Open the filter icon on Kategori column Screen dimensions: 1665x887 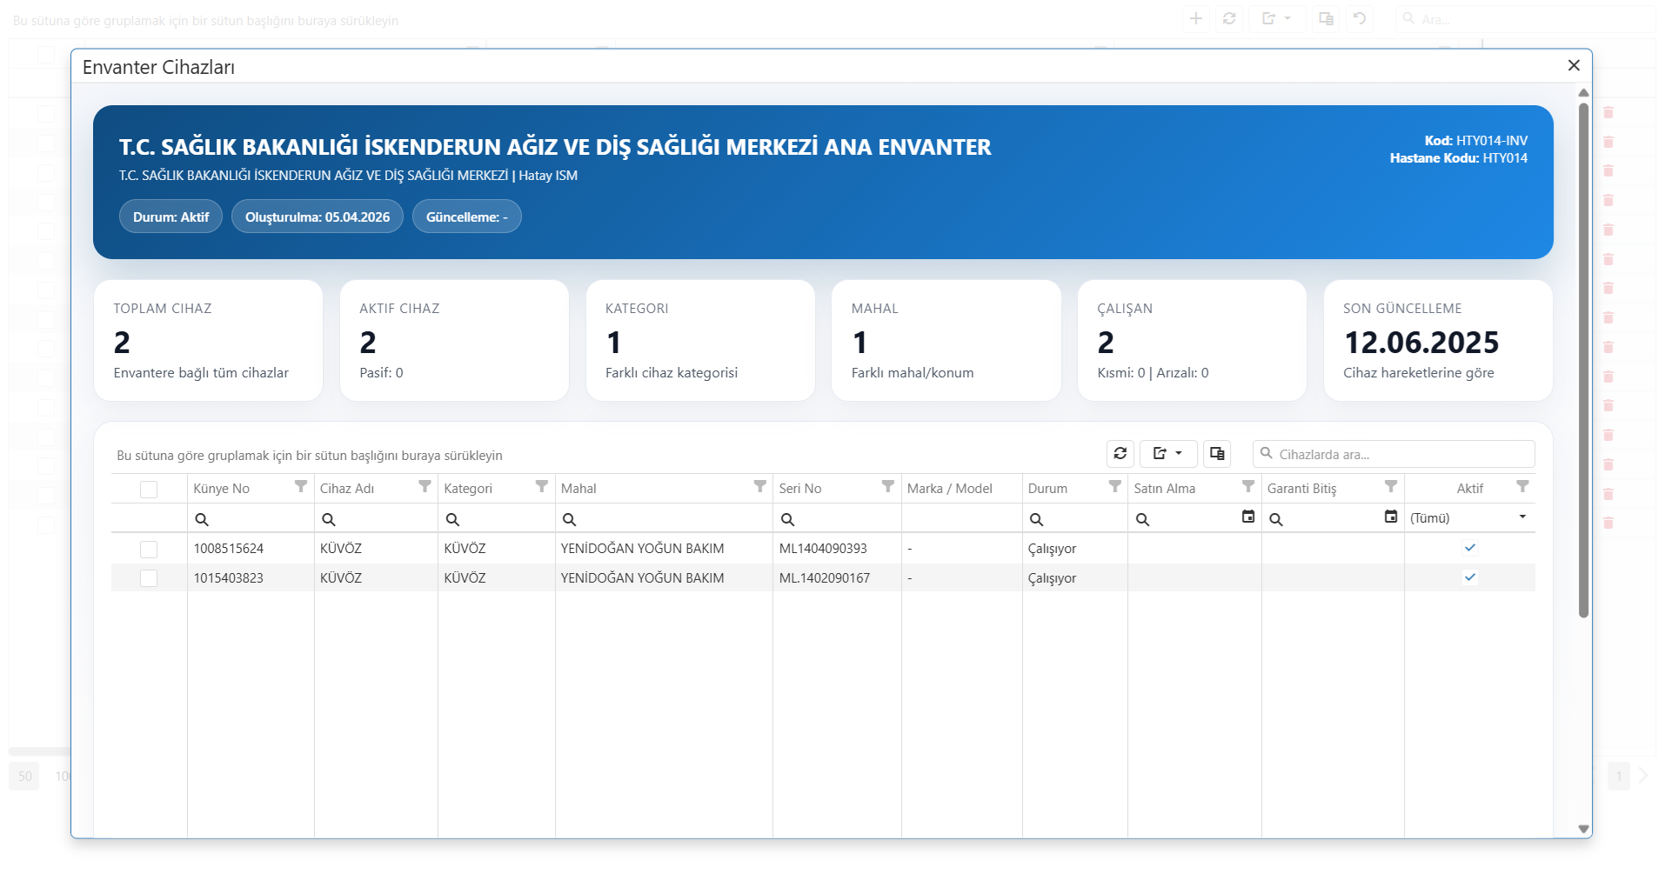point(542,487)
